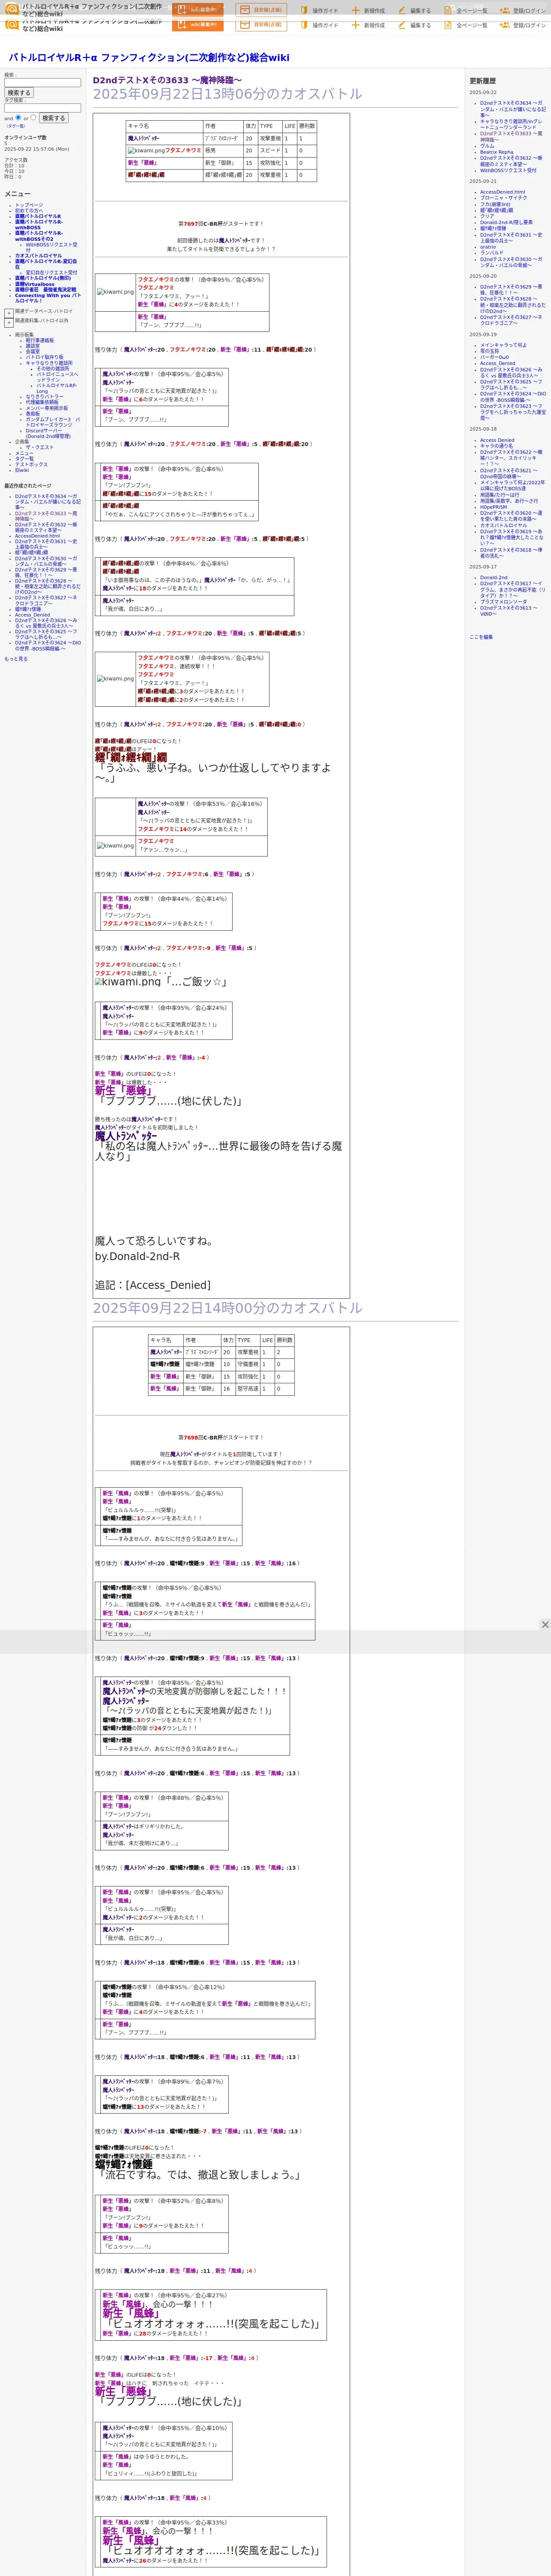551x2576 pixels.
Task: Click the オンラインユーザ数 label
Action: (25, 137)
